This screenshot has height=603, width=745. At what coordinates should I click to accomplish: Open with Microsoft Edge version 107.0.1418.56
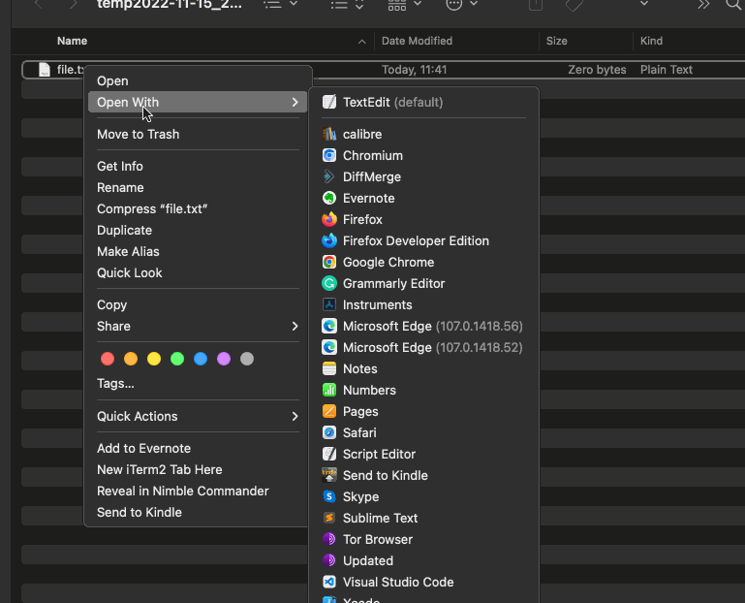click(x=423, y=327)
